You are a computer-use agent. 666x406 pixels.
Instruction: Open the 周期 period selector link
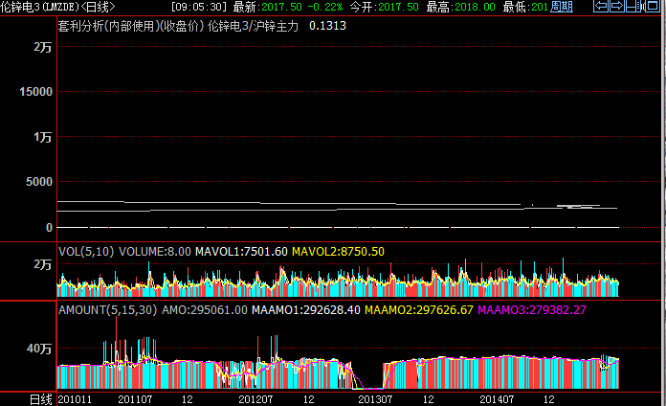pyautogui.click(x=561, y=7)
